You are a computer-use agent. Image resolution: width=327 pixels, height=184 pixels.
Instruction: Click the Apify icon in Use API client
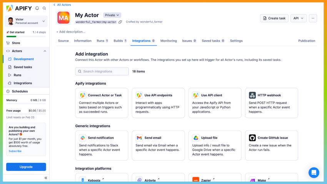tap(195, 95)
